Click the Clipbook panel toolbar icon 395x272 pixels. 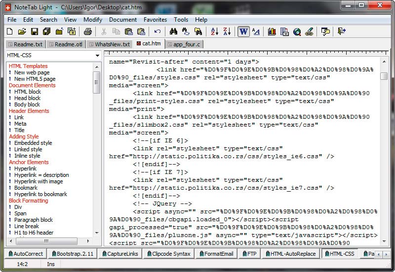click(x=284, y=32)
